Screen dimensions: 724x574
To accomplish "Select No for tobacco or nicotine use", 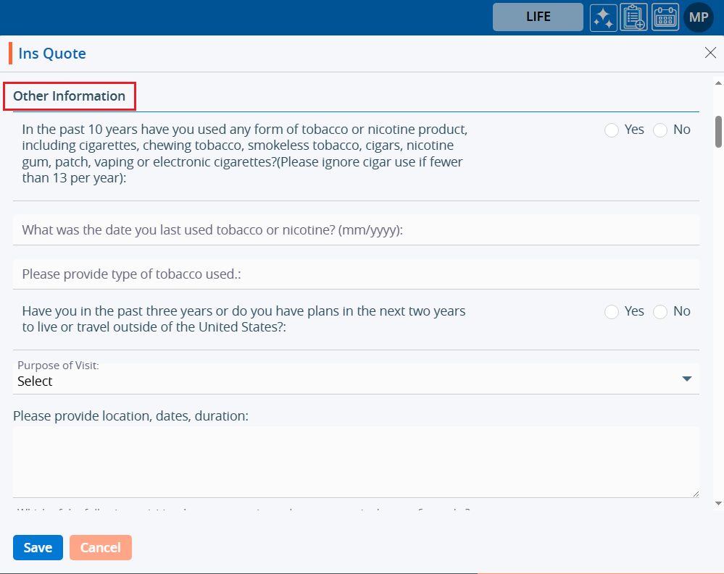I will 660,130.
